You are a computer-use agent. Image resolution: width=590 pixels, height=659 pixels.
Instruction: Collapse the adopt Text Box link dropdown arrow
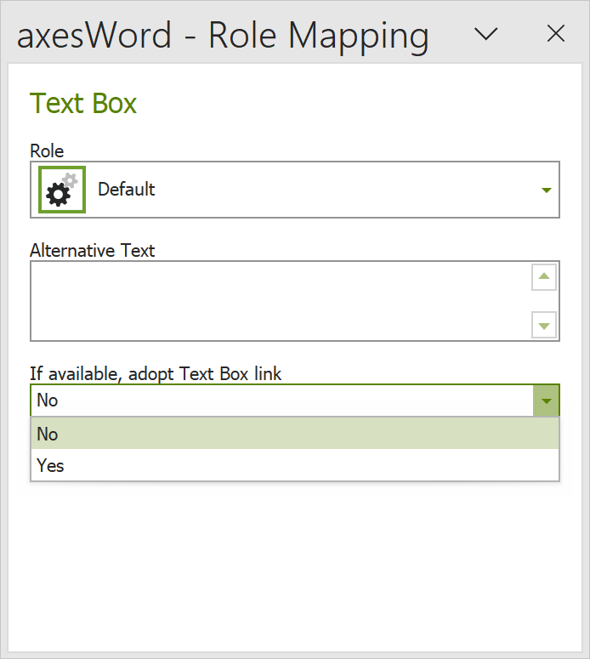tap(547, 401)
